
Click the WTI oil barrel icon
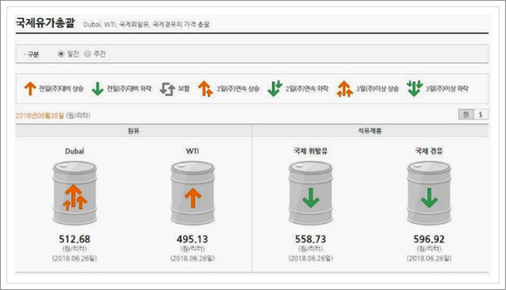click(x=193, y=193)
